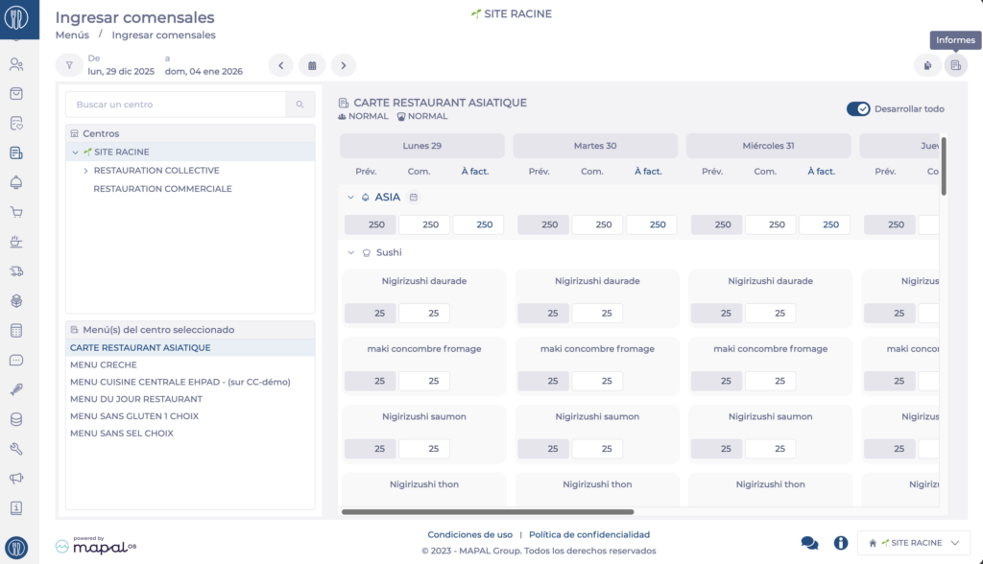The image size is (983, 564).
Task: Open the steaming dish sidebar icon
Action: (x=16, y=242)
